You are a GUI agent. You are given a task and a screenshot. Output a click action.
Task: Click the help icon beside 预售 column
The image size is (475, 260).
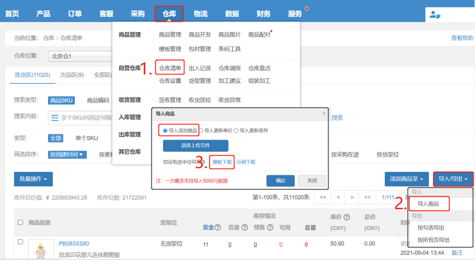tap(270, 227)
